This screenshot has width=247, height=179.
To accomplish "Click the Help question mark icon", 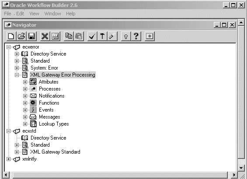I will pyautogui.click(x=136, y=36).
